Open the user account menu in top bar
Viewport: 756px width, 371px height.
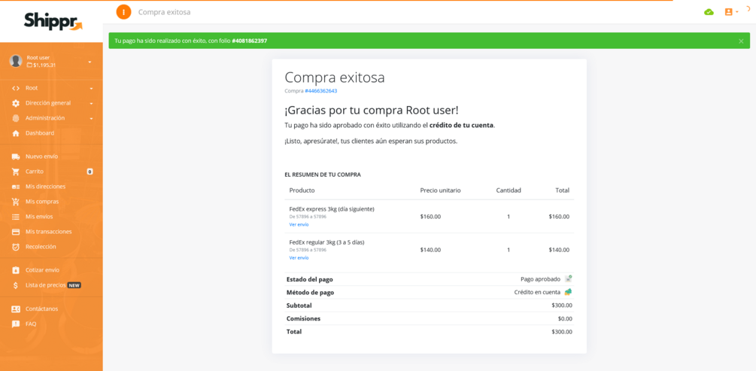pyautogui.click(x=731, y=12)
